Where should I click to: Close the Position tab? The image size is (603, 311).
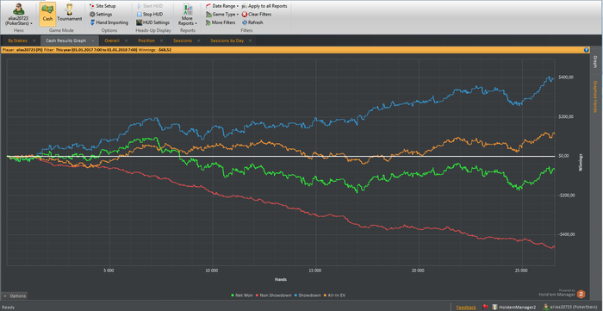tap(162, 40)
